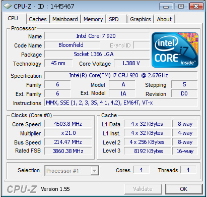Click the CPU-Z logo at bottom left

pos(22,189)
